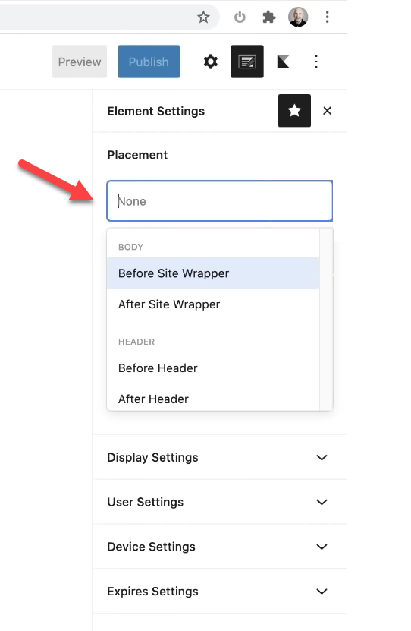This screenshot has width=411, height=631.
Task: Expand the Display Settings section
Action: coord(220,458)
